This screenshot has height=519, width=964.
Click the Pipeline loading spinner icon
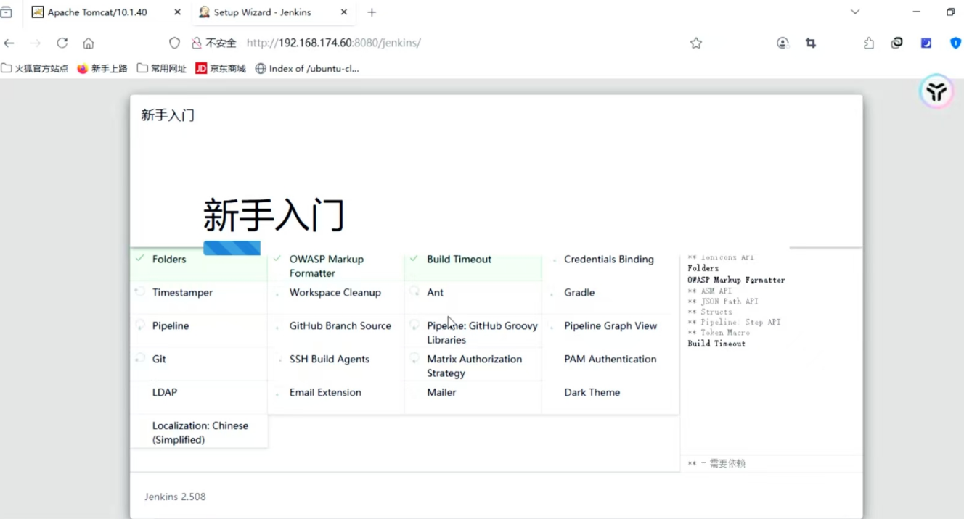tap(140, 325)
